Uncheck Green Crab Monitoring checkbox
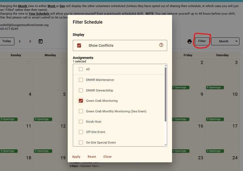 coord(81,101)
